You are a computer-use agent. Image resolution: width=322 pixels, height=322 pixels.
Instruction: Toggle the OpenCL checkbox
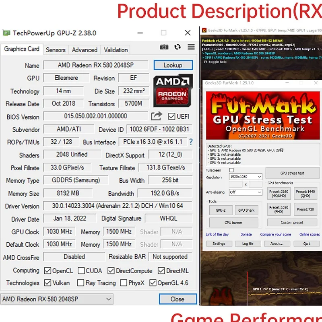tap(47, 270)
